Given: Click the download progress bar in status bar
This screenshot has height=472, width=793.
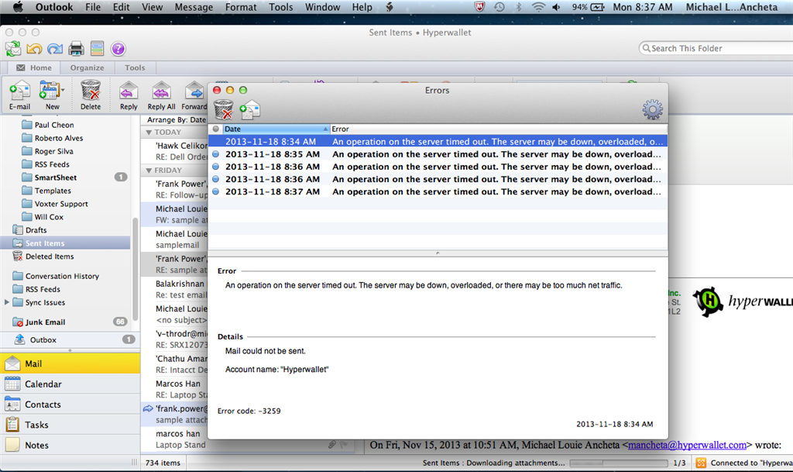Looking at the screenshot, I should point(619,463).
